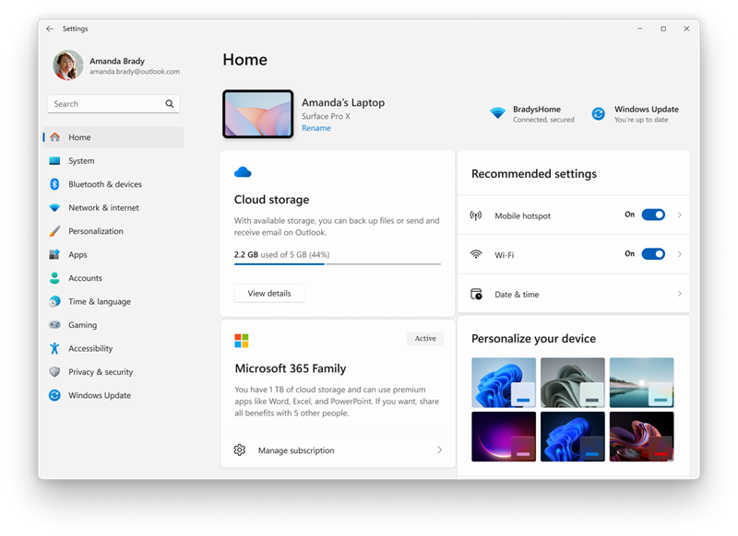Turn off the Mobile hotspot toggle
Image resolution: width=738 pixels, height=536 pixels.
click(653, 215)
